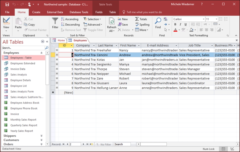
Task: Align text left
Action: (201, 30)
